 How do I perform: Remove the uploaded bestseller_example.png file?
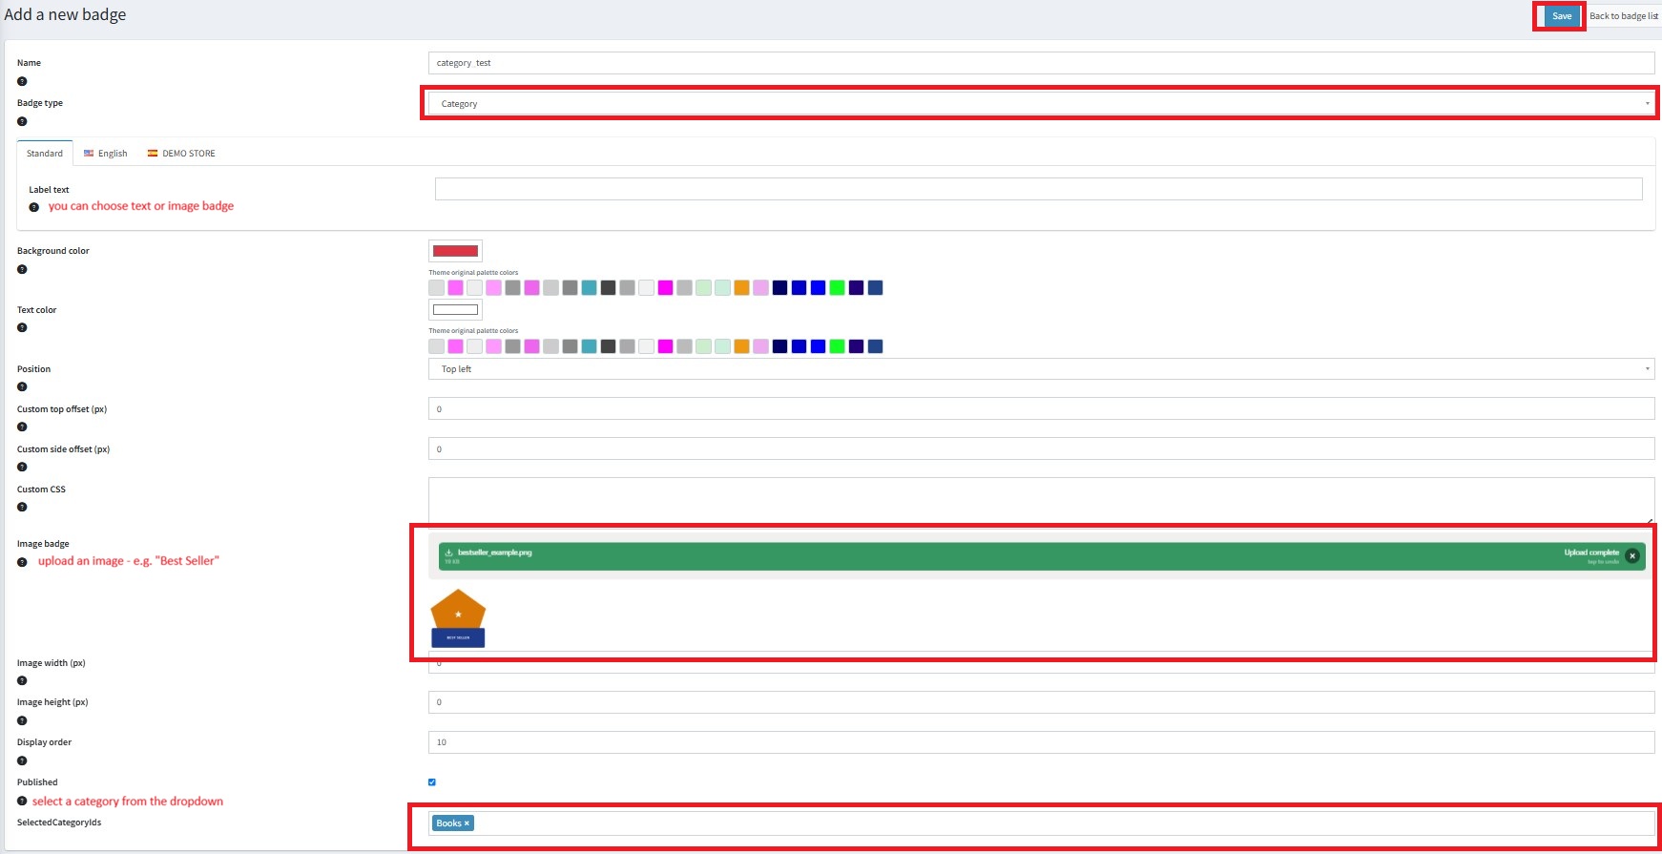click(x=1632, y=555)
